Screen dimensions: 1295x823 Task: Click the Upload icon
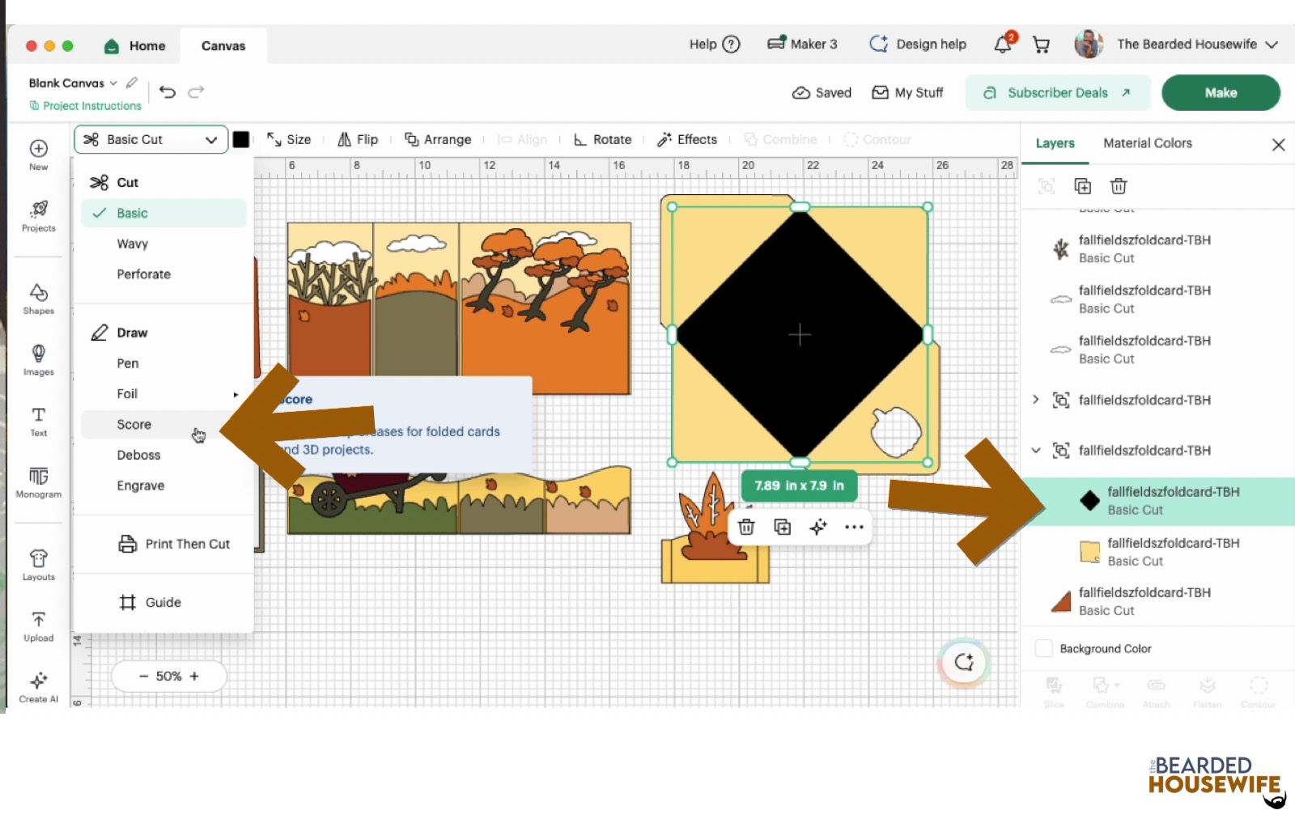click(x=38, y=626)
